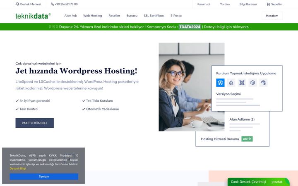298x186 pixels.
Task: Click the AKTİF status badge
Action: [247, 139]
